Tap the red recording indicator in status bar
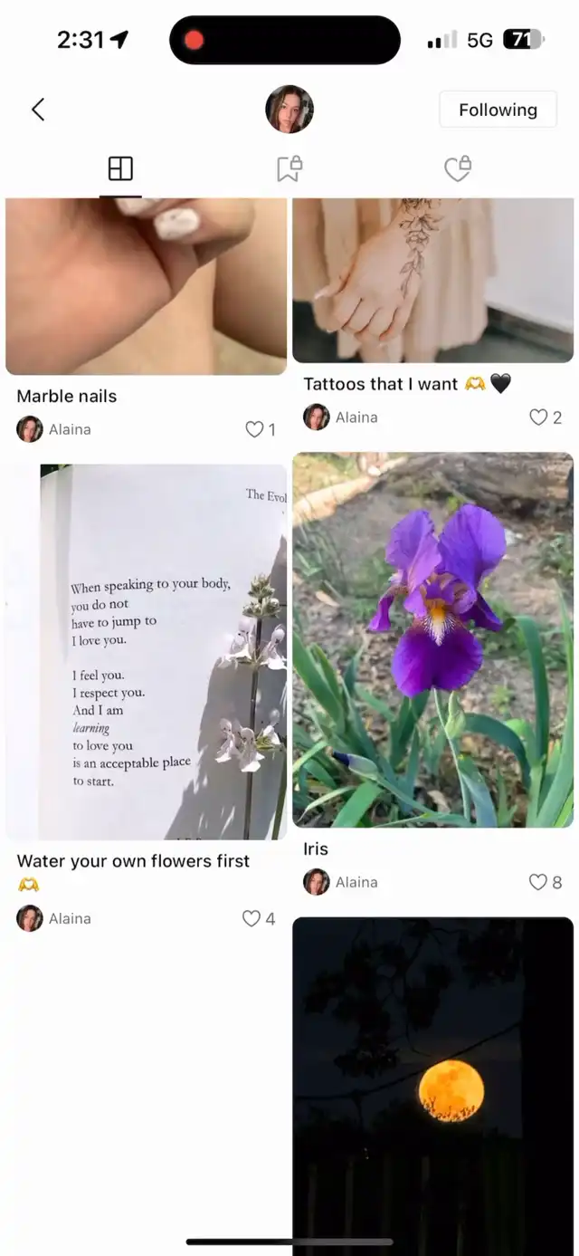The width and height of the screenshot is (579, 1256). click(194, 40)
